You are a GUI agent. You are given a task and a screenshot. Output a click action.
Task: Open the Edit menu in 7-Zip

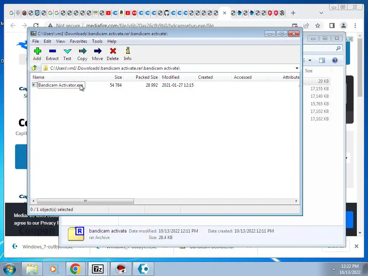point(47,41)
